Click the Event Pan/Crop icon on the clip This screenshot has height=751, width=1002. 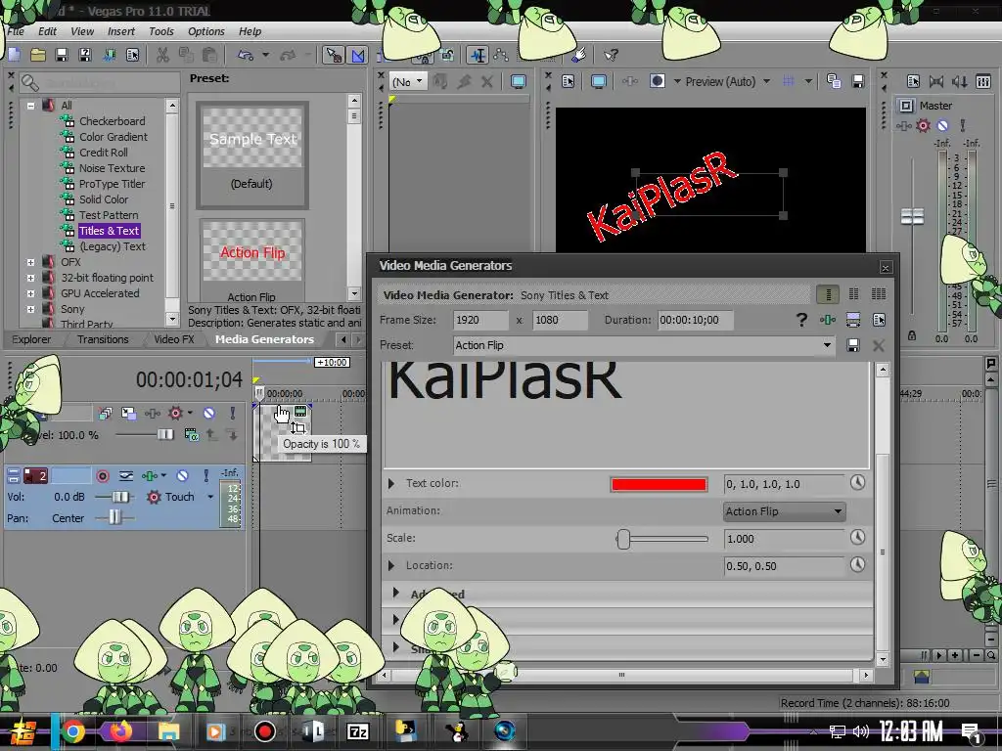tap(297, 428)
